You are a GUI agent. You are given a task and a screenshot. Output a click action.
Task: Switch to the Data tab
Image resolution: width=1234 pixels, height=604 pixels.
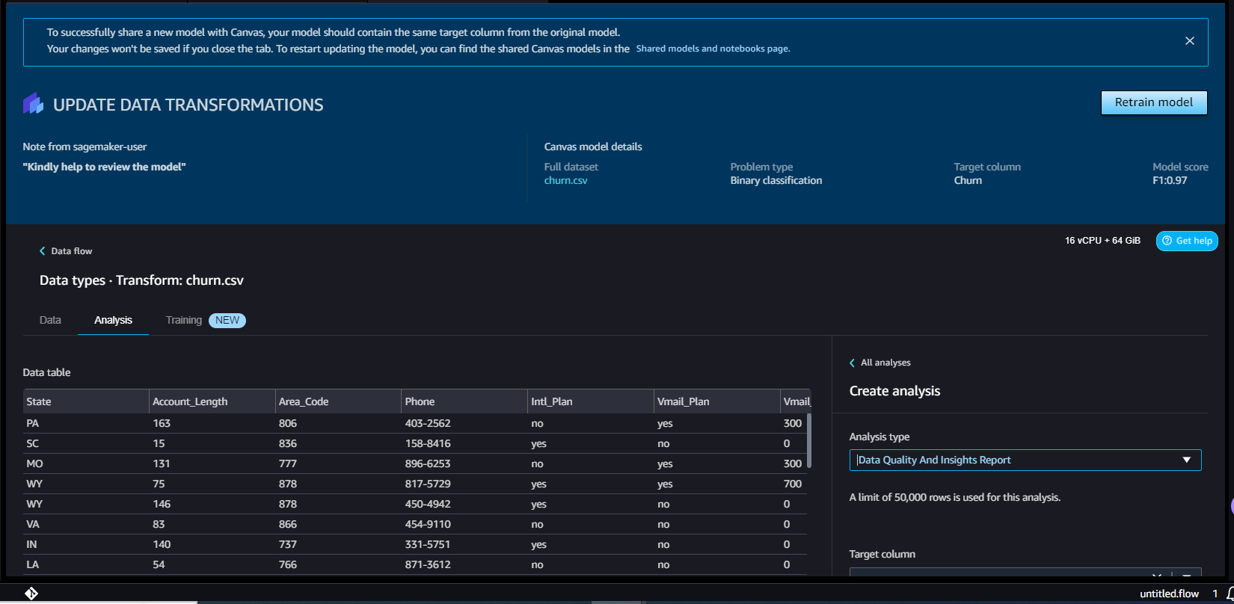pyautogui.click(x=50, y=320)
